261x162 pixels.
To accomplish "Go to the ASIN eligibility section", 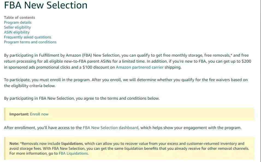I will [x=17, y=32].
